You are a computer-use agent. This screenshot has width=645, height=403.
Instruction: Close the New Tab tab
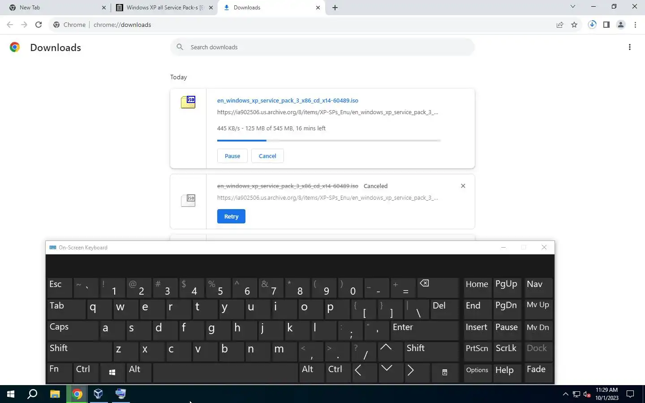click(x=104, y=8)
